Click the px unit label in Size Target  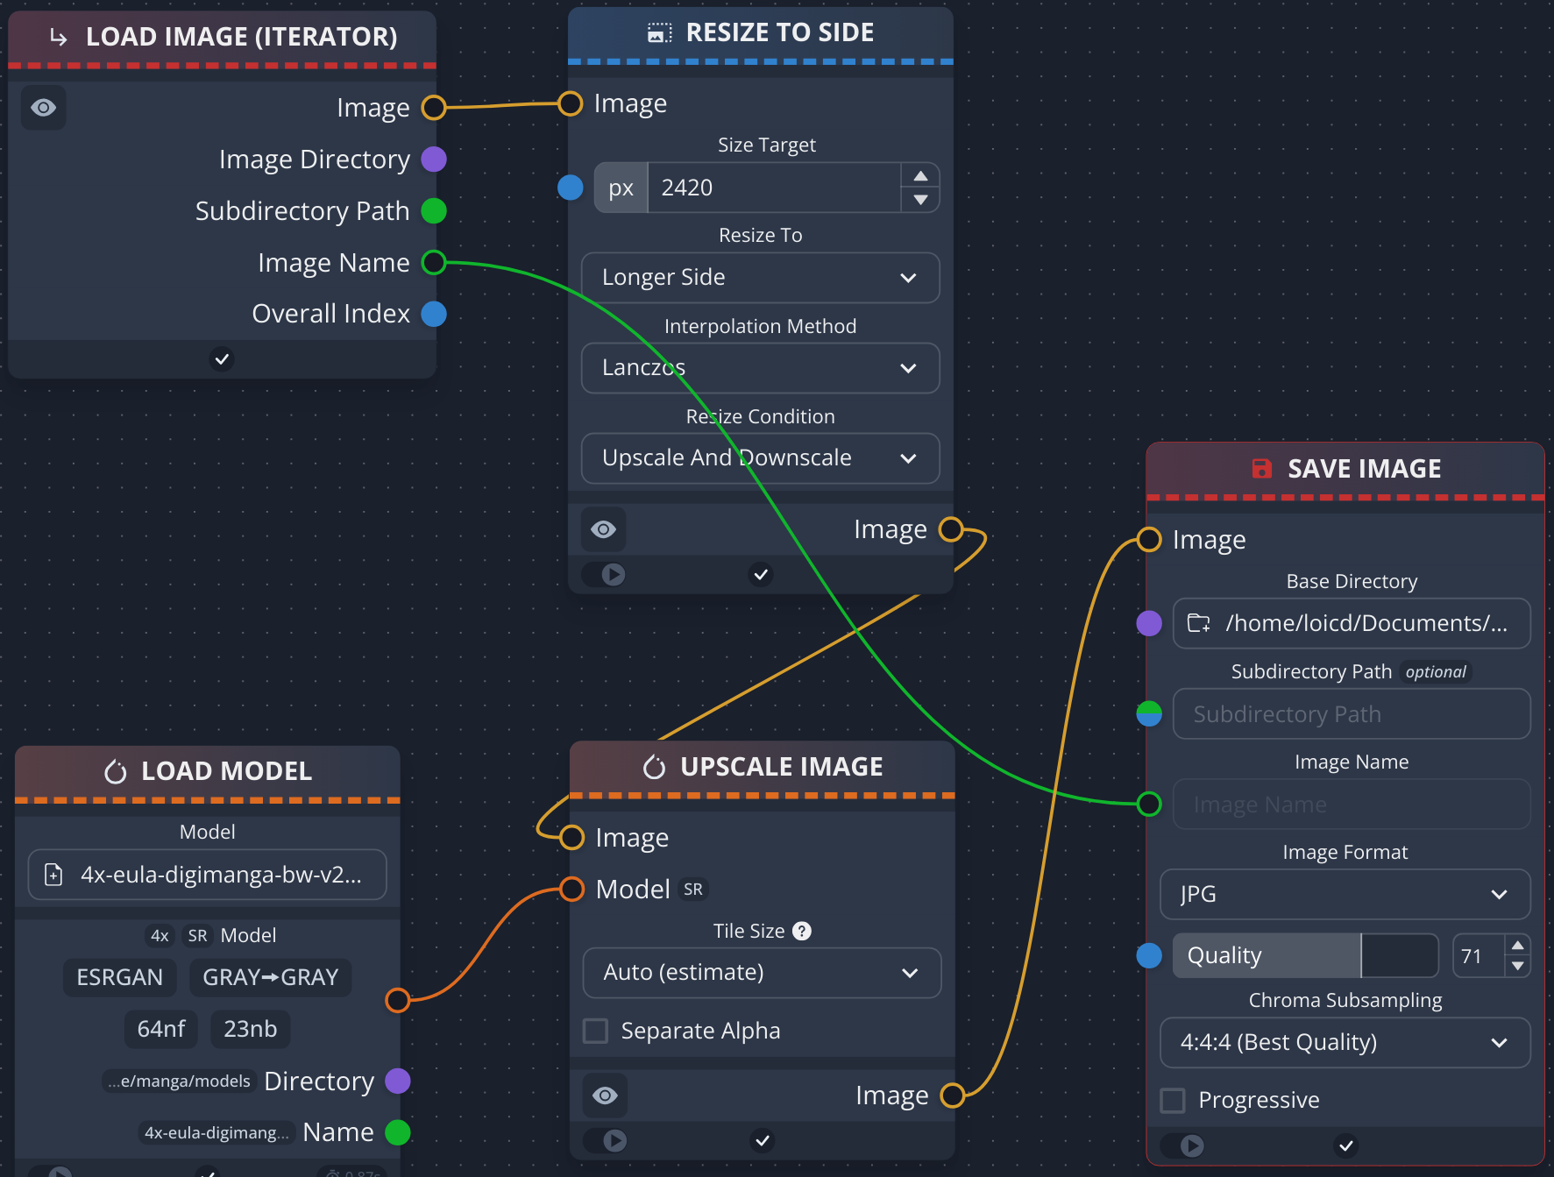click(621, 188)
